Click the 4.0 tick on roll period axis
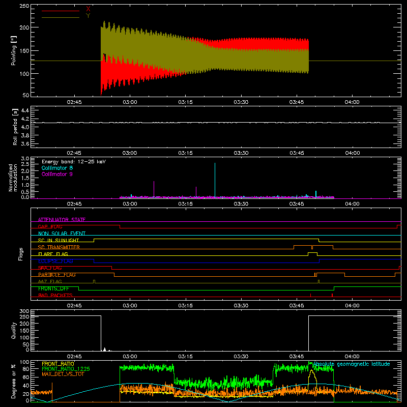407x407 pixels. (x=25, y=127)
